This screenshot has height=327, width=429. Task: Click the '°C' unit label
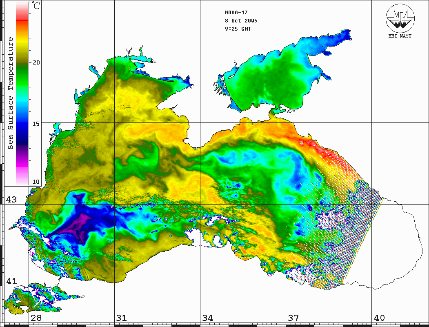pos(35,5)
